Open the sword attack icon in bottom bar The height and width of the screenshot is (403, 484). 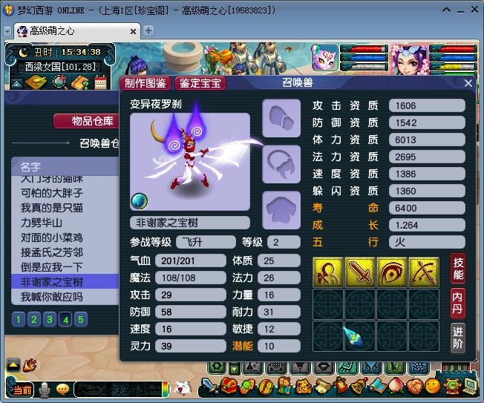pos(209,386)
